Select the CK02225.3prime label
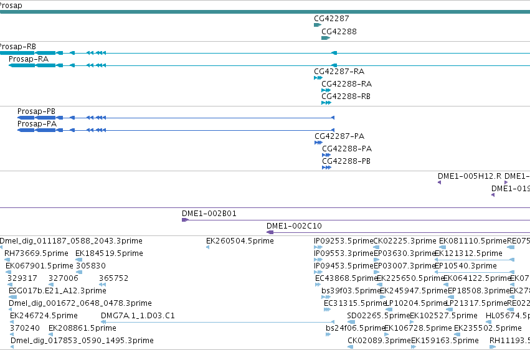The height and width of the screenshot is (350, 530). click(x=405, y=241)
